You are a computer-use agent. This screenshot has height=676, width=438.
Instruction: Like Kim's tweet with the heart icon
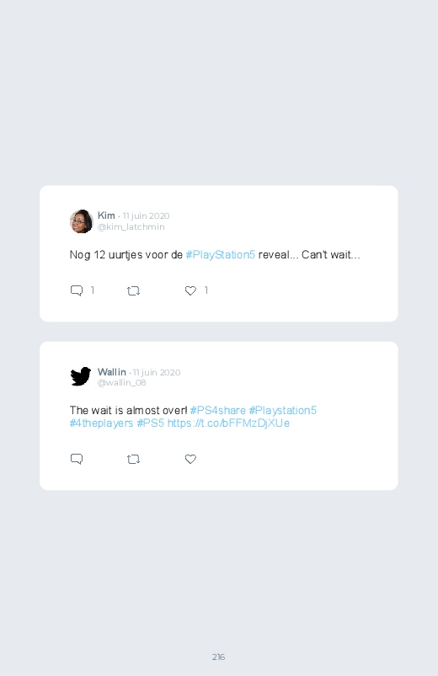[190, 291]
